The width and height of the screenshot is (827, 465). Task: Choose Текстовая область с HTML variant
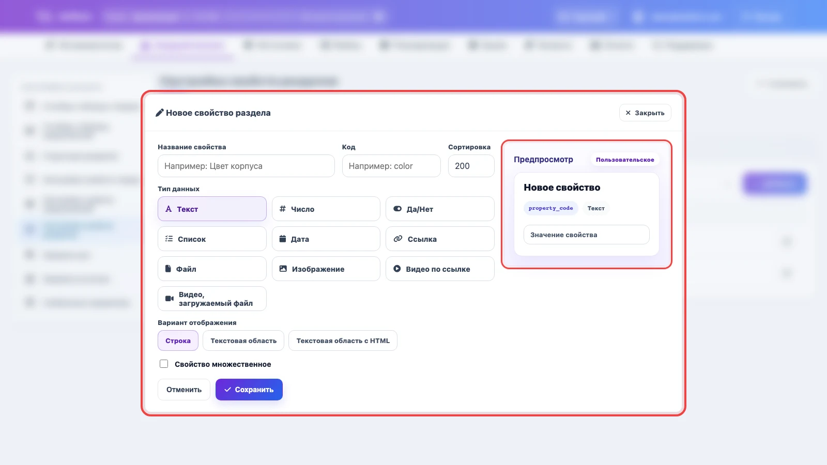343,340
